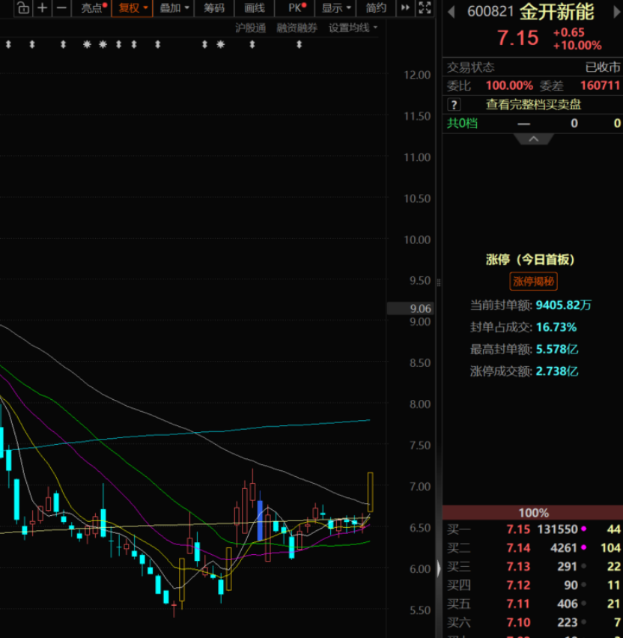623x638 pixels.
Task: Click the current price 7.15 header
Action: pyautogui.click(x=517, y=38)
